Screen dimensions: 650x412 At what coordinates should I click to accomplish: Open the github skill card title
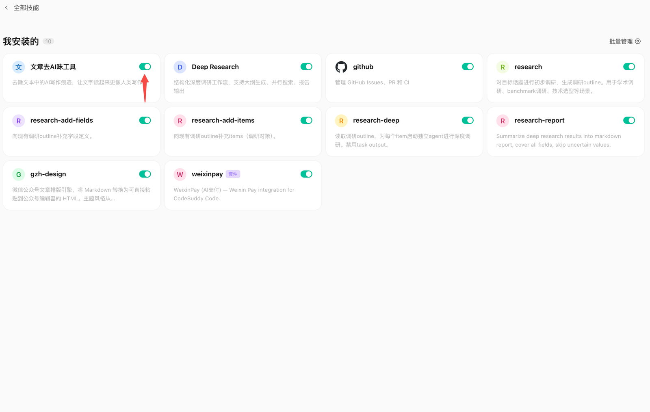[363, 67]
